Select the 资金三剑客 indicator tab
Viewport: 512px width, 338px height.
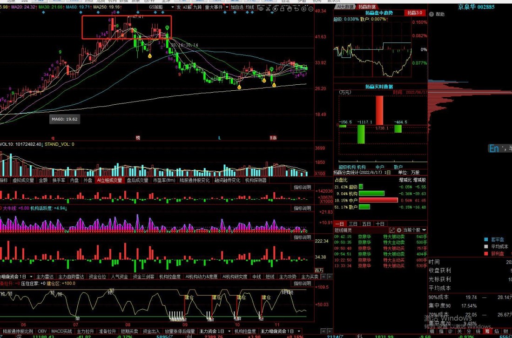(x=143, y=277)
